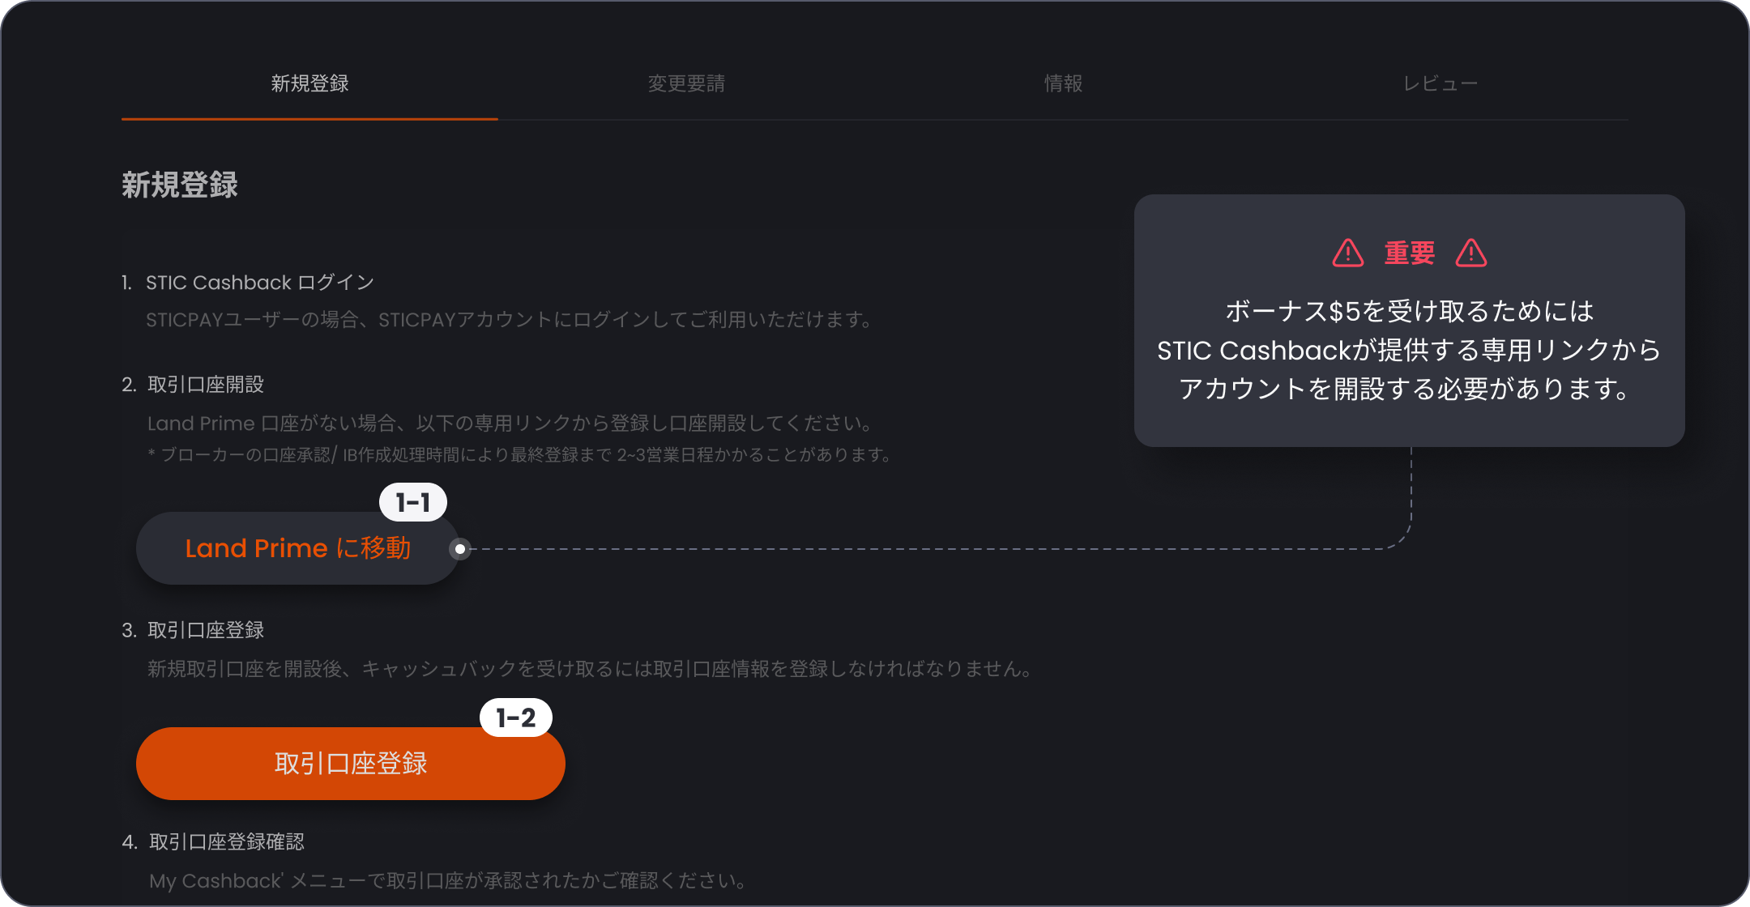Click the orange underline beneath 新規登録 tab
This screenshot has height=907, width=1750.
309,121
